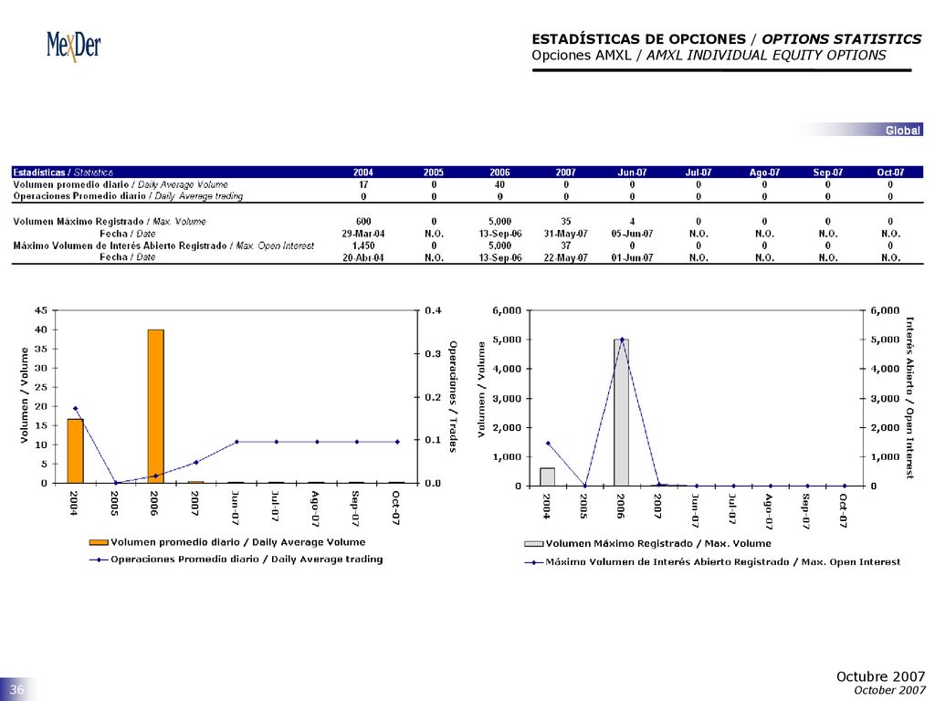This screenshot has height=701, width=935.
Task: Click the date 20-Abr-04
Action: [363, 257]
